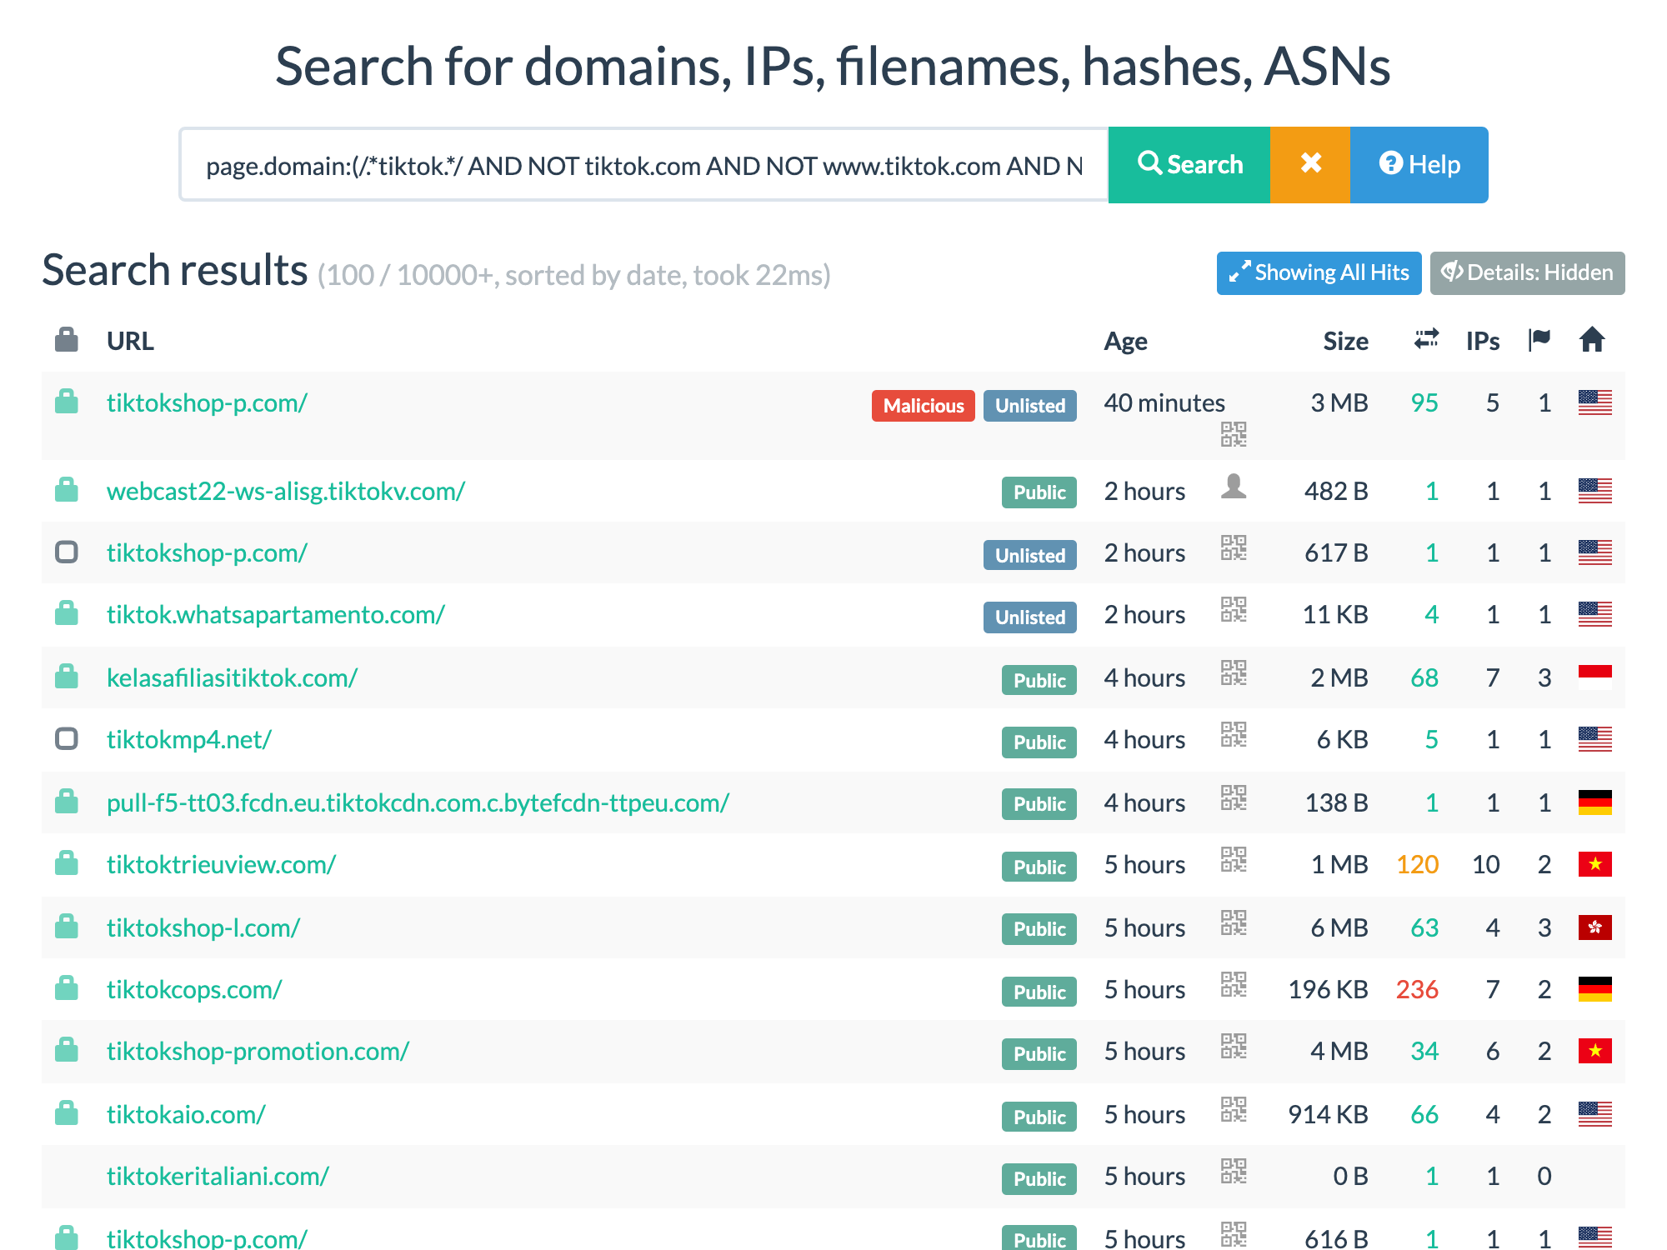Viewport: 1667px width, 1250px height.
Task: Open the pull-f5-tt03 bytefcdn-ttpeu.com link
Action: (x=418, y=802)
